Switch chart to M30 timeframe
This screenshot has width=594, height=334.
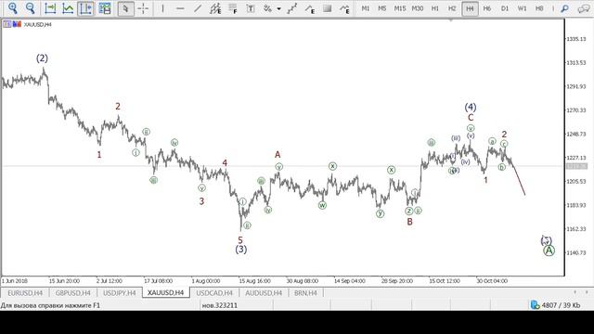[x=418, y=8]
